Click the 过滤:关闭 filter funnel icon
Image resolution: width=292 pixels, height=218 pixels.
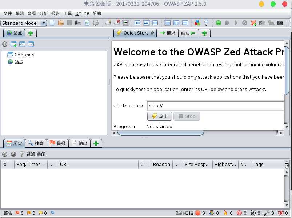tap(22, 154)
